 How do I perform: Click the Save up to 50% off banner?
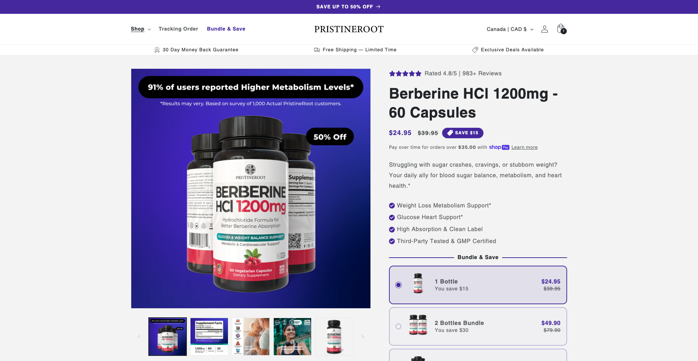coord(348,7)
